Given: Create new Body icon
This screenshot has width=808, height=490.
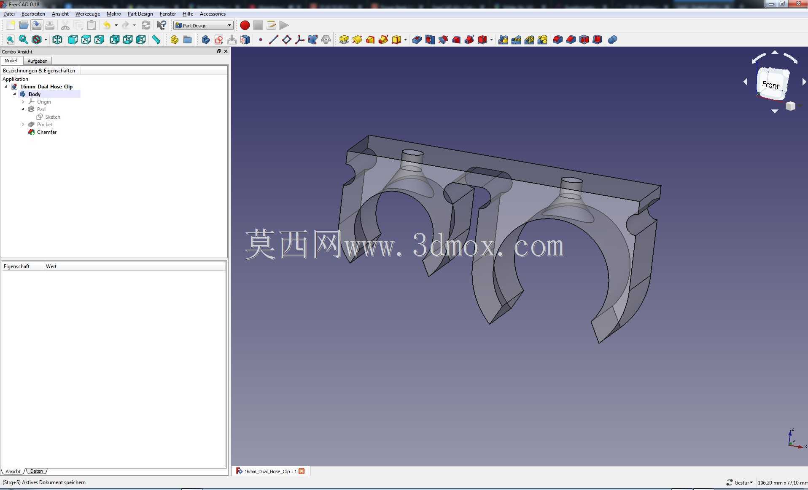Looking at the screenshot, I should [205, 40].
